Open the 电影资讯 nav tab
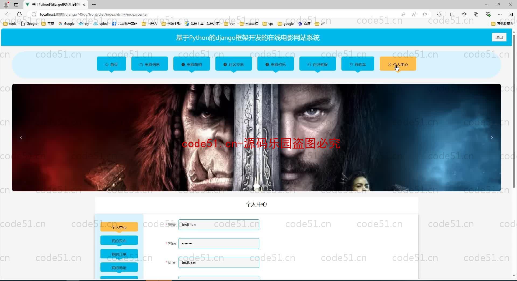The width and height of the screenshot is (517, 281). click(276, 64)
